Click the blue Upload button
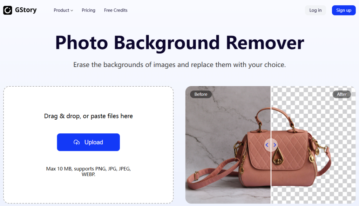The width and height of the screenshot is (359, 206). tap(88, 142)
